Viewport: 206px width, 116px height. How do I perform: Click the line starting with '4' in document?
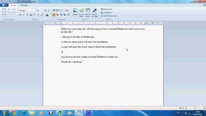[x=62, y=52]
